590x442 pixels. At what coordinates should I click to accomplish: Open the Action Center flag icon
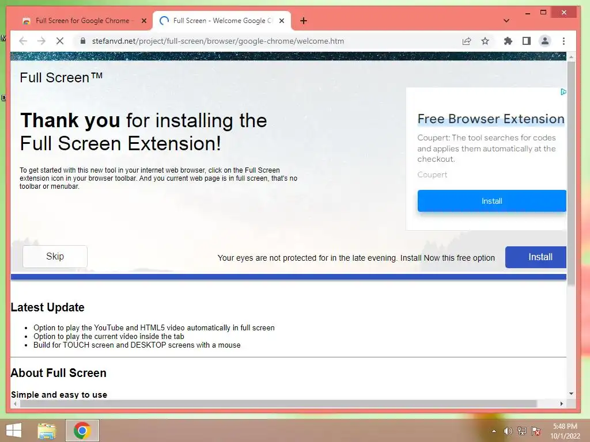(536, 431)
